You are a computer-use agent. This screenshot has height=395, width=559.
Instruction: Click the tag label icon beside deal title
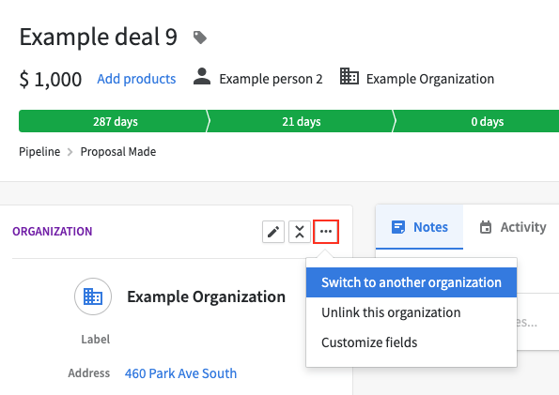[199, 38]
